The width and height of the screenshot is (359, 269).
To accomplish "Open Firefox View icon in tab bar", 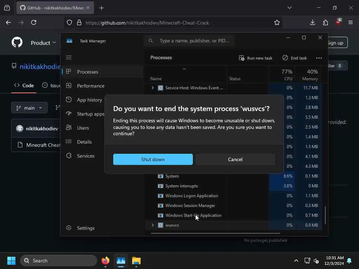I will [7, 8].
